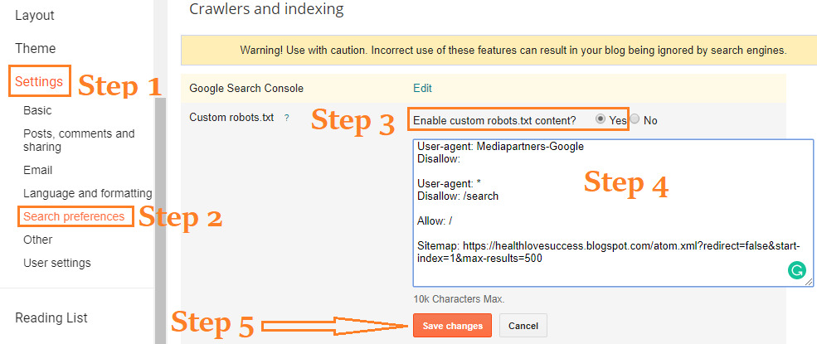Click the sidebar vertical scrollbar
The image size is (817, 344).
[x=160, y=207]
